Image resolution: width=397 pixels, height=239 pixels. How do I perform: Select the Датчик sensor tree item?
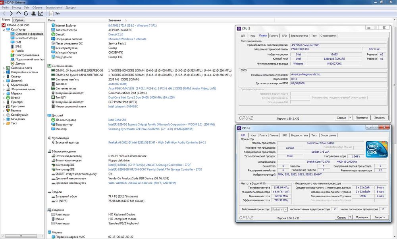[x=20, y=64]
